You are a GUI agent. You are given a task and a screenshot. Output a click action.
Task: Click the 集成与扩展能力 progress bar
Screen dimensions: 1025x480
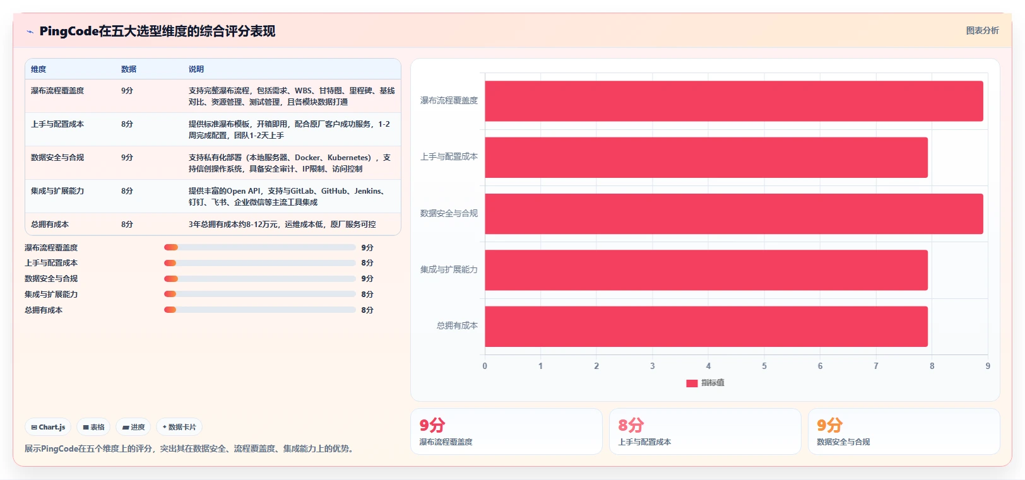259,294
